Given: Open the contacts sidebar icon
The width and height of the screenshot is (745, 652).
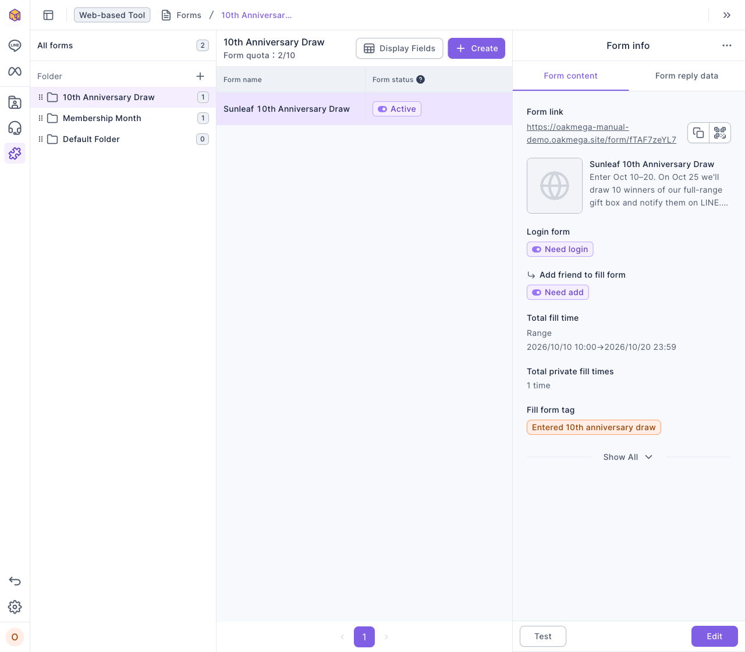Looking at the screenshot, I should point(15,102).
